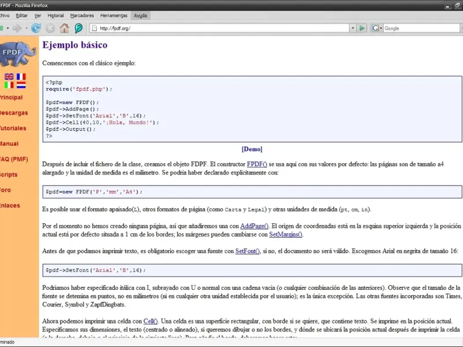Reload the page with the blue refresh icon
The height and width of the screenshot is (347, 463).
point(36,28)
